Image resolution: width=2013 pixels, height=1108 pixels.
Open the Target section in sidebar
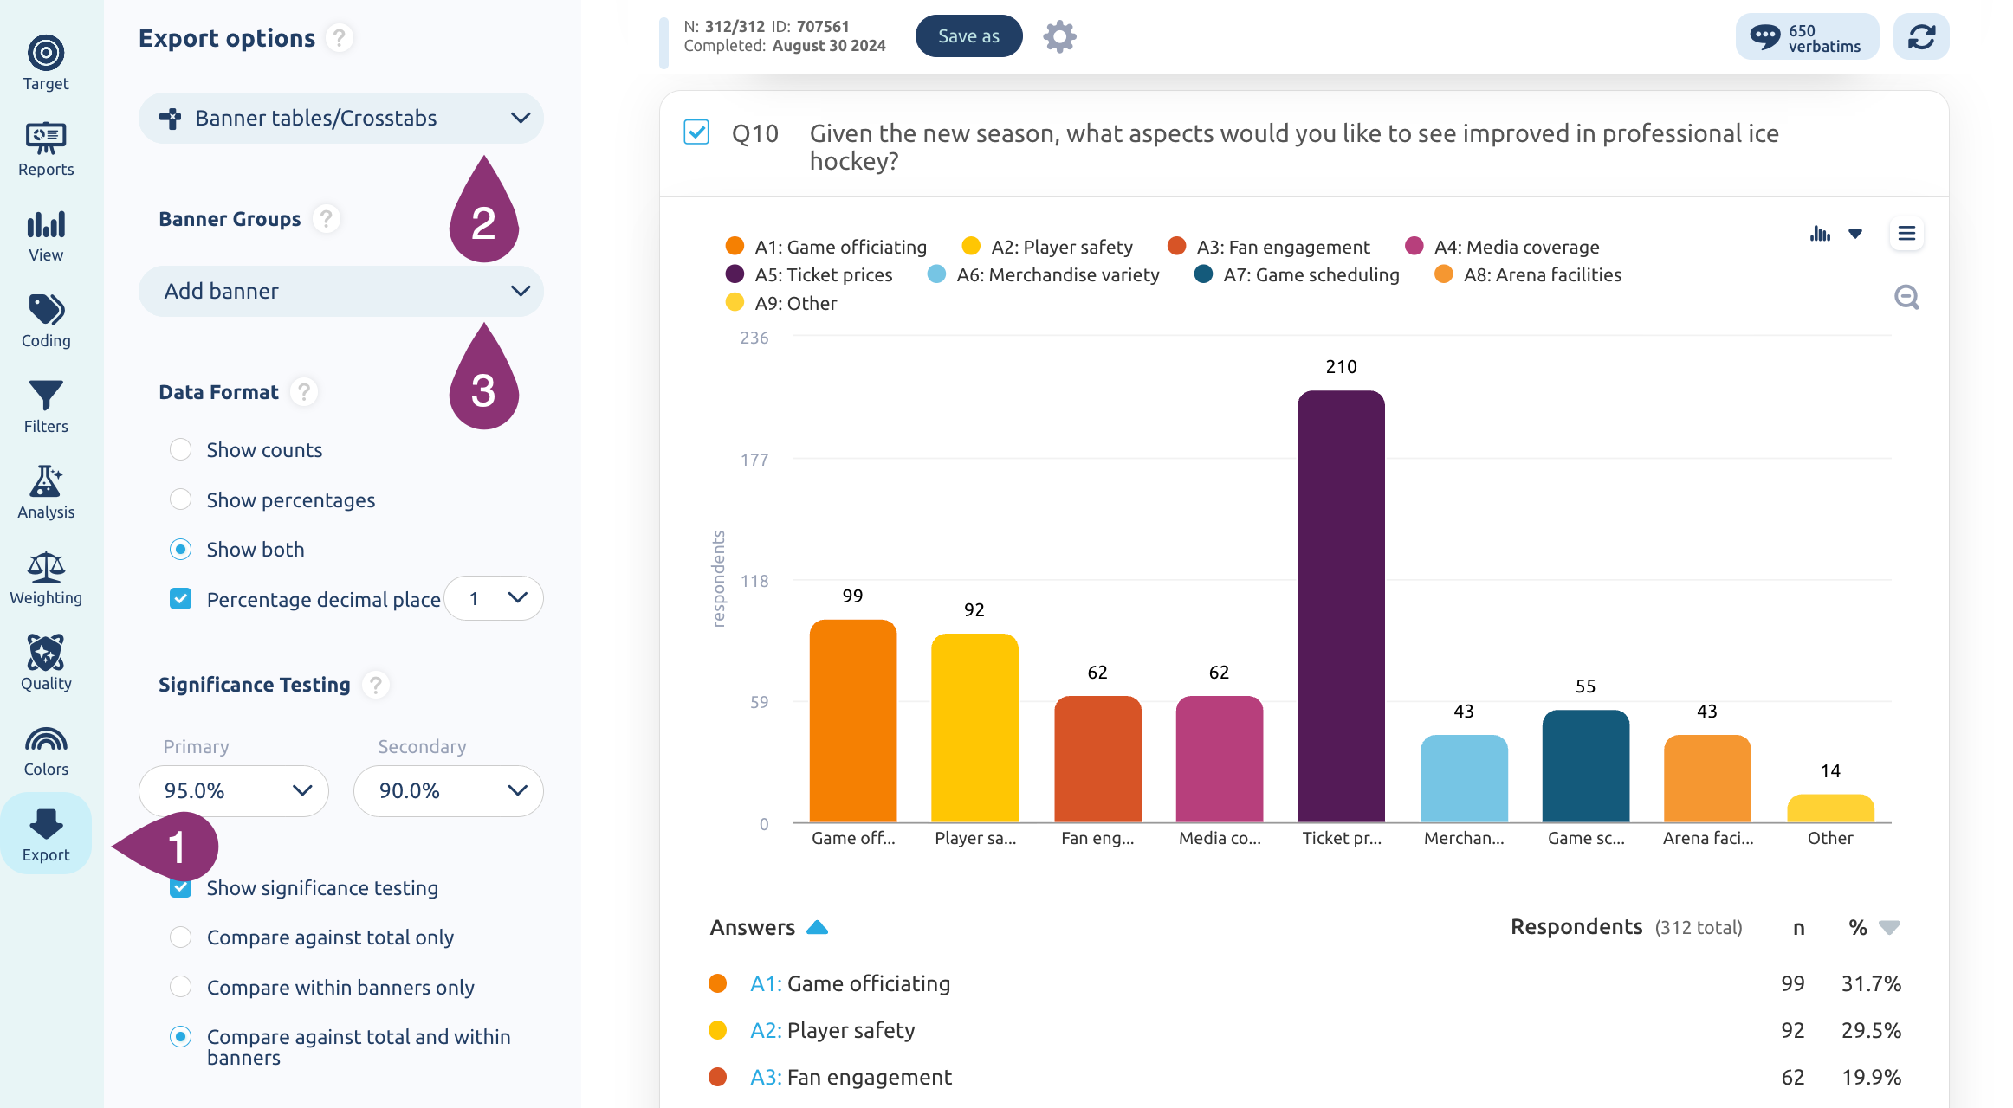coord(46,63)
